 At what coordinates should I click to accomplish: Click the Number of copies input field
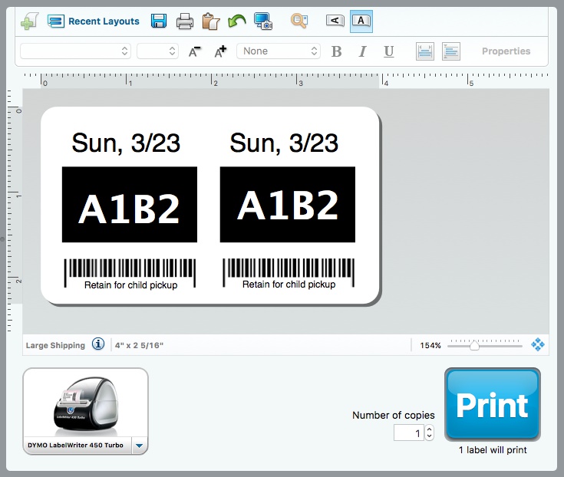[408, 433]
